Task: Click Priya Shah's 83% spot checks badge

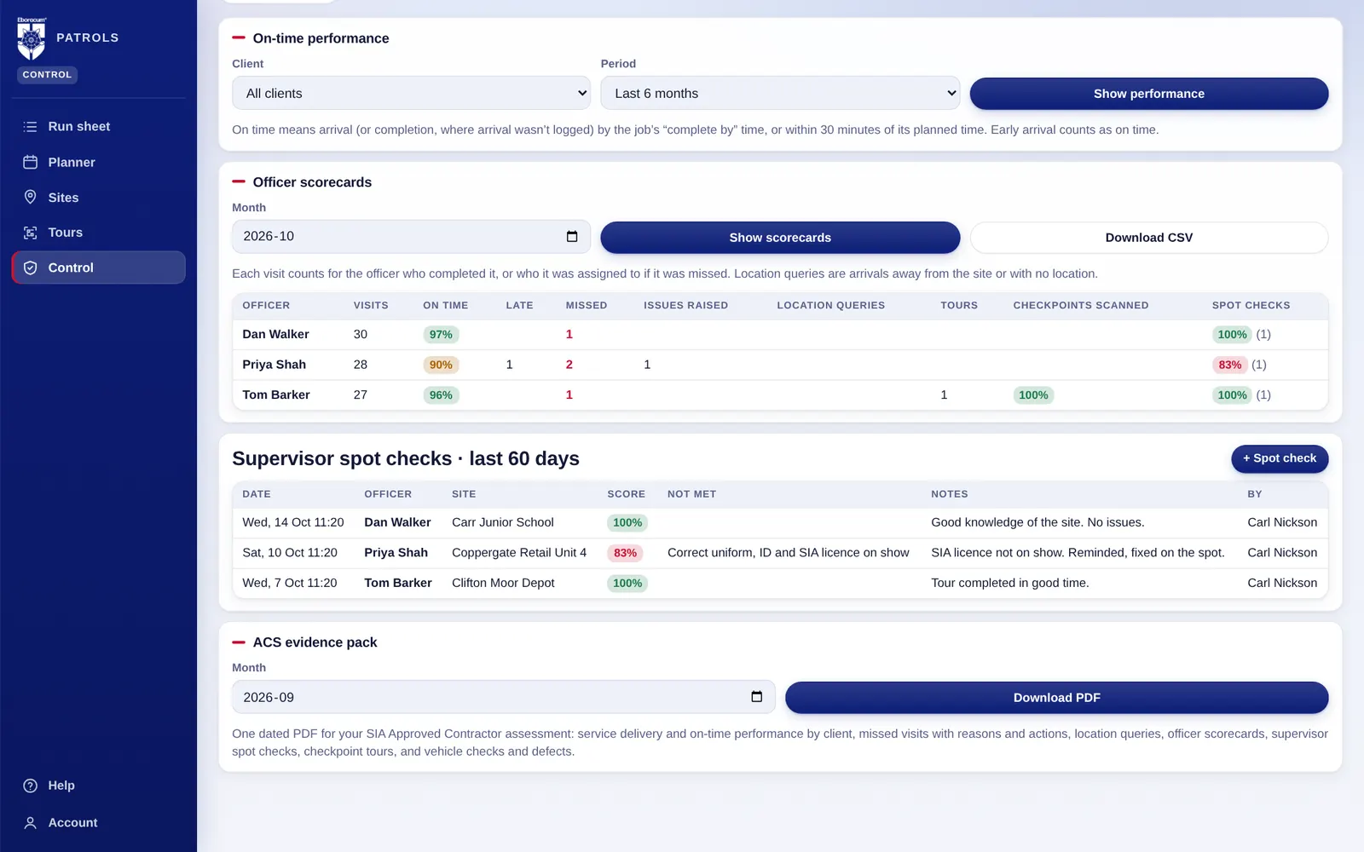Action: [1229, 365]
